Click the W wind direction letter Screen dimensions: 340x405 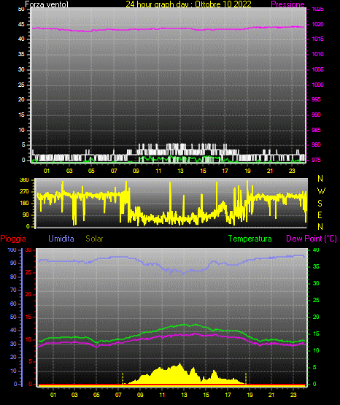321,191
